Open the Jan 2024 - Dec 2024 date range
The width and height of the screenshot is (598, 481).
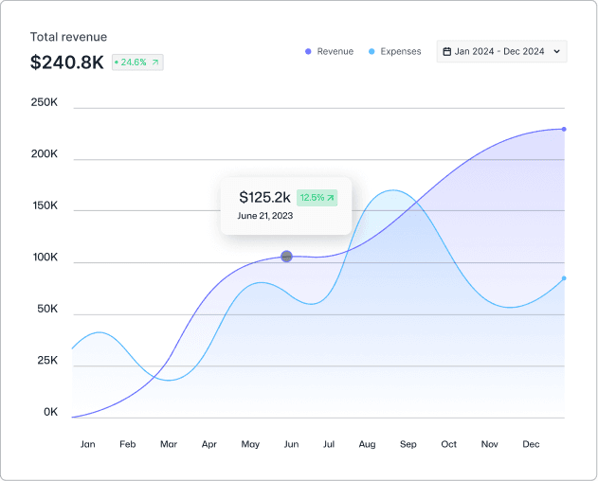pyautogui.click(x=500, y=52)
